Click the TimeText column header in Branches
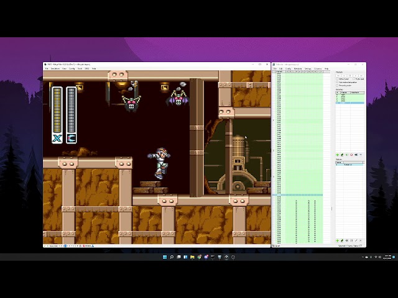Screen dimensions: 398x298 pyautogui.click(x=357, y=93)
